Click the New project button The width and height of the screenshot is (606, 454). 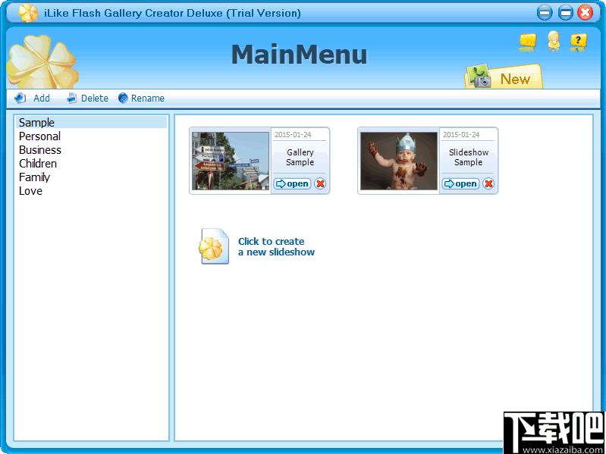[x=503, y=77]
